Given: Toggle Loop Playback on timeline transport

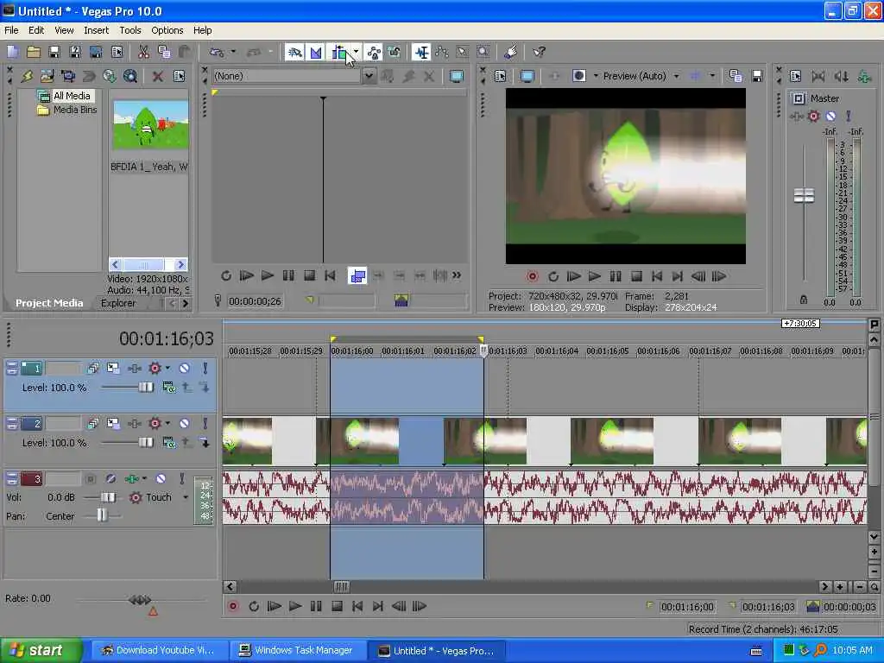Looking at the screenshot, I should [x=254, y=606].
